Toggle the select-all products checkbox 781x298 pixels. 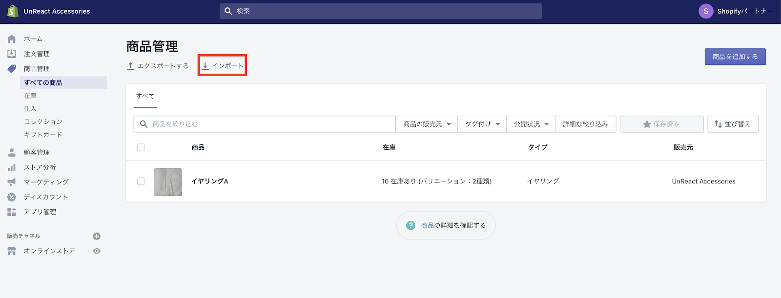141,147
